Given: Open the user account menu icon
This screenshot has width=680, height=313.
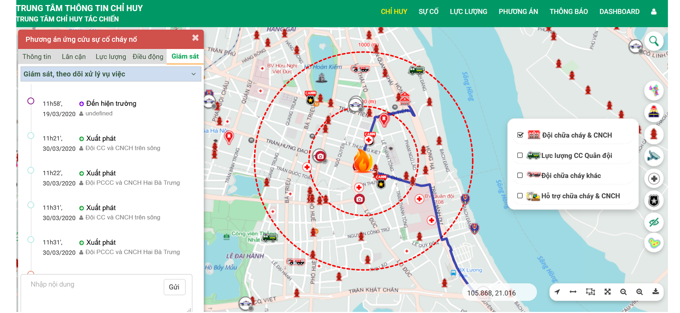Looking at the screenshot, I should pos(653,12).
